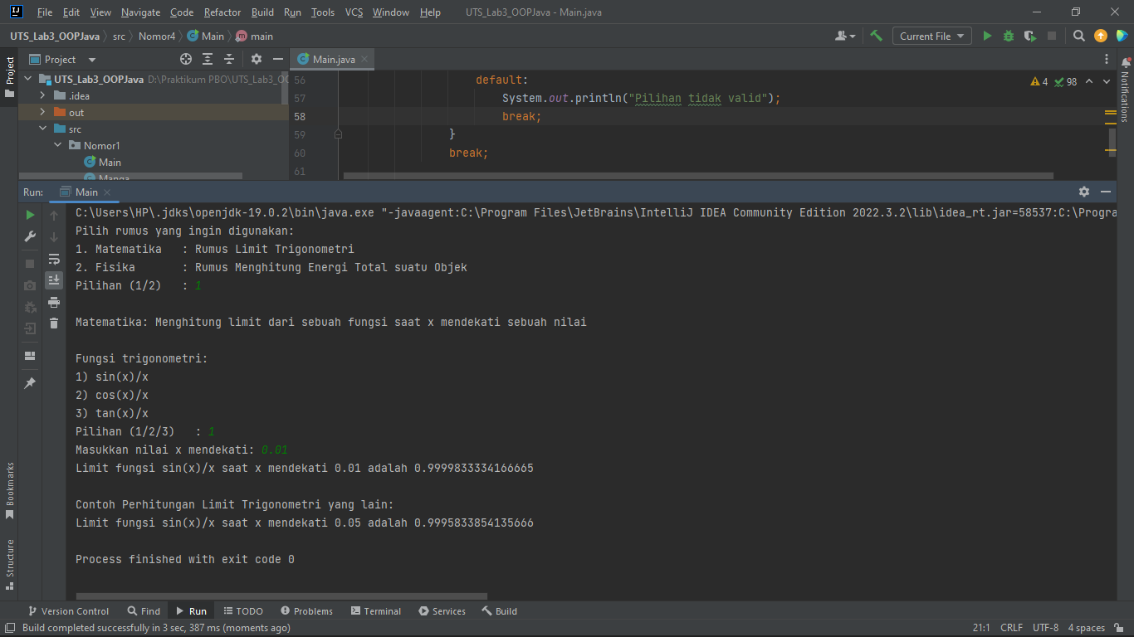Start debugging with the bug icon
The width and height of the screenshot is (1134, 637).
pyautogui.click(x=1007, y=36)
